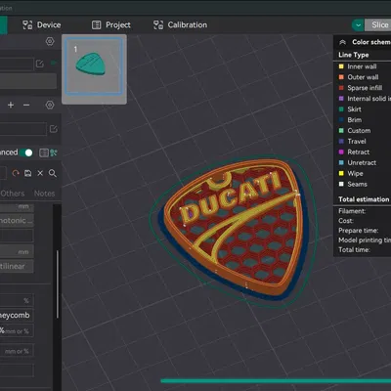391x391 pixels.
Task: Expand the green arrow next to Slice
Action: click(358, 25)
